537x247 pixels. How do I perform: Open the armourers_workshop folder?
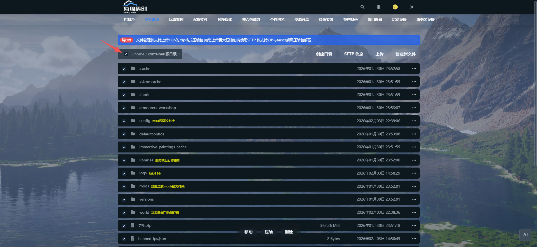(x=157, y=108)
